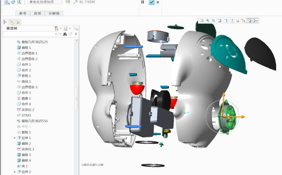Switch to the 分解线 tab
This screenshot has width=282, height=175.
click(x=54, y=13)
